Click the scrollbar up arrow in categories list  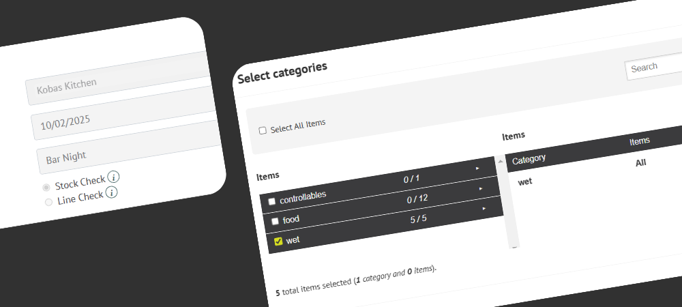click(501, 161)
